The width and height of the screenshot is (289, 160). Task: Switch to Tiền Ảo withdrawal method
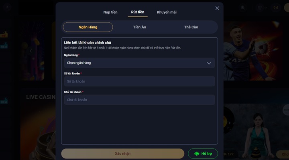[x=139, y=27]
